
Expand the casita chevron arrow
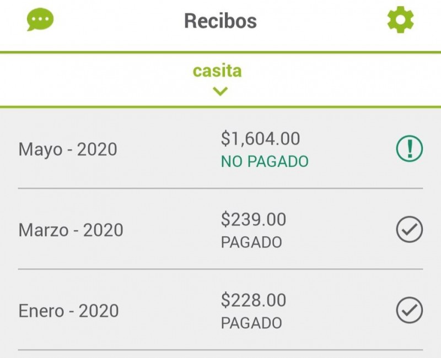click(x=220, y=91)
